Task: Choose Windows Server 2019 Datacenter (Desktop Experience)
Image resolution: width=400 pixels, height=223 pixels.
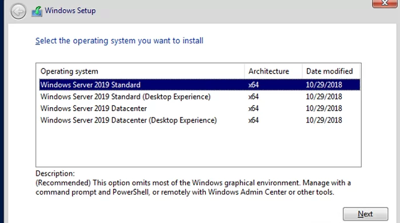Action: (x=200, y=120)
